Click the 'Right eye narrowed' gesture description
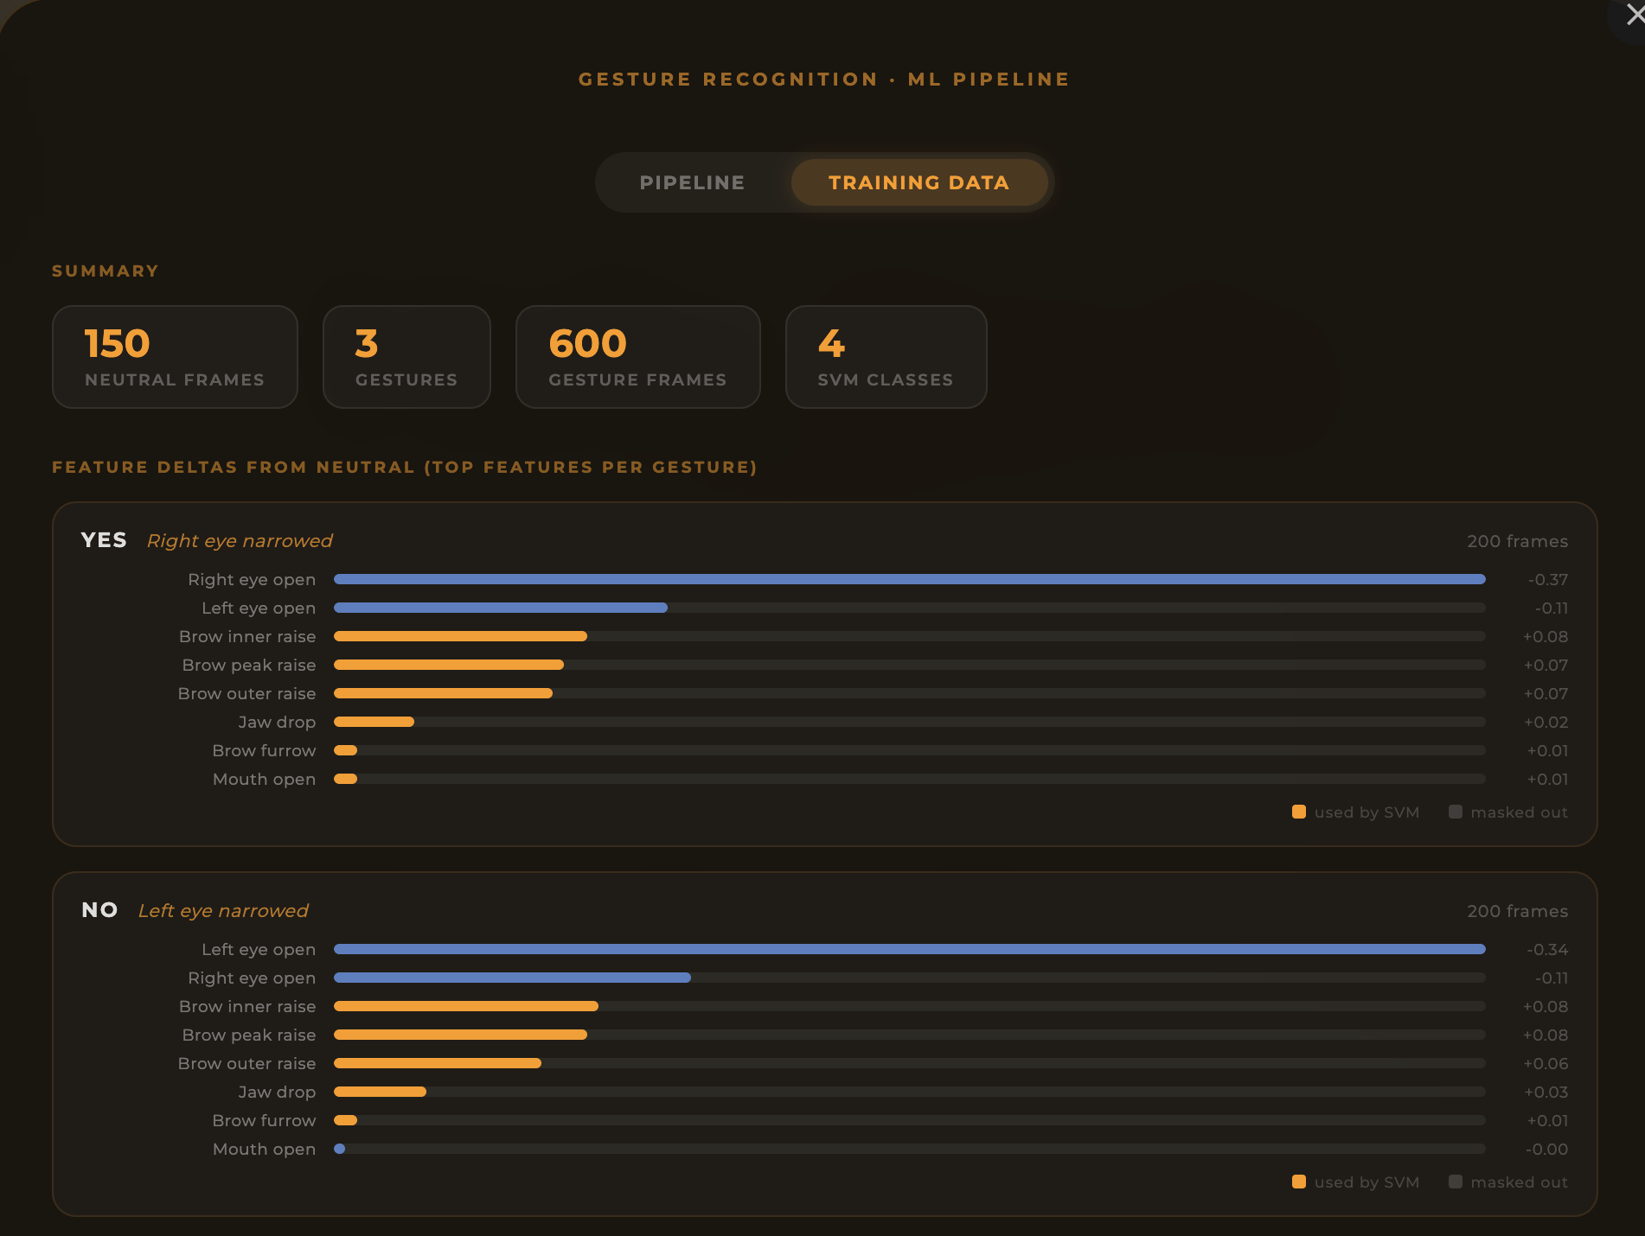Viewport: 1645px width, 1236px height. click(240, 541)
